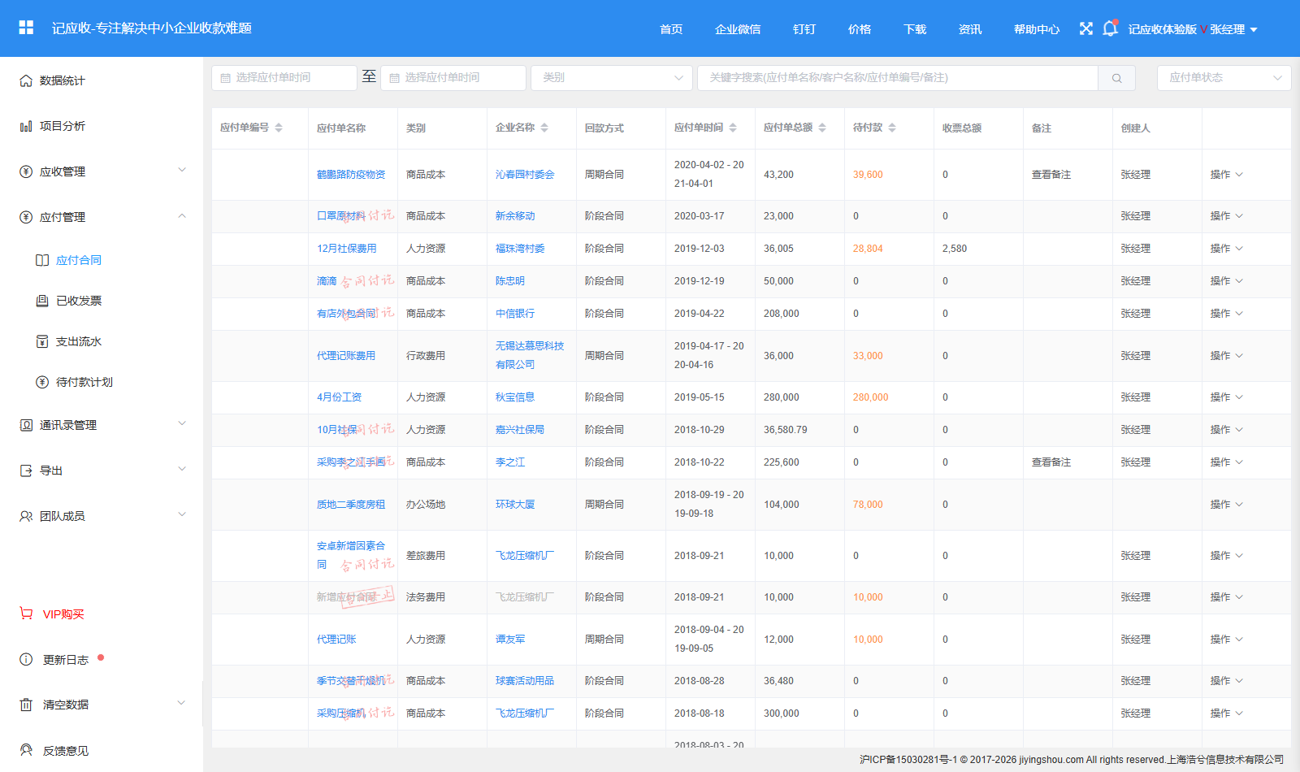Viewport: 1300px width, 772px height.
Task: Expand the 通讯录管理 chevron
Action: (x=182, y=423)
